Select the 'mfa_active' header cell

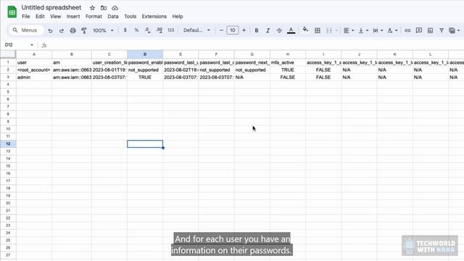288,62
